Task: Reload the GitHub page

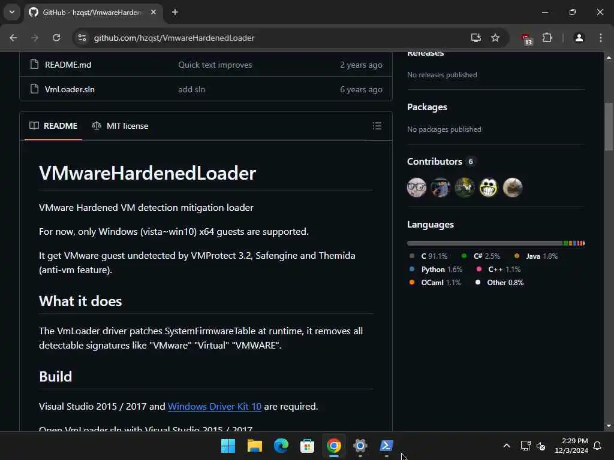Action: point(56,38)
